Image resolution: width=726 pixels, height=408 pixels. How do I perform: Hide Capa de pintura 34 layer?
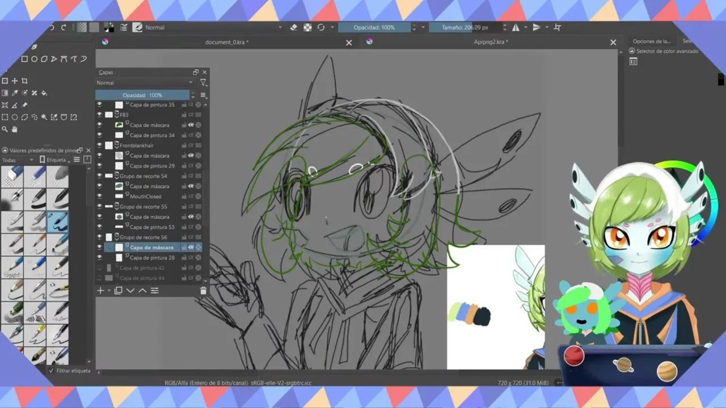tap(99, 135)
